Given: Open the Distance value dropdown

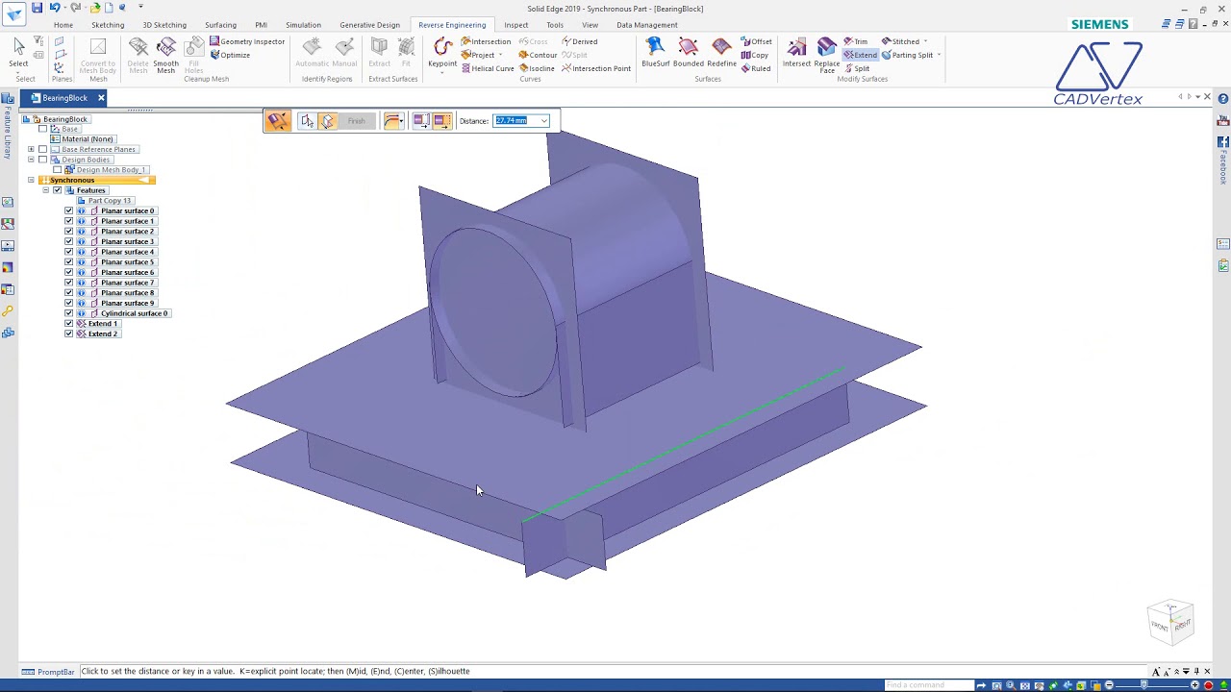Looking at the screenshot, I should click(544, 121).
